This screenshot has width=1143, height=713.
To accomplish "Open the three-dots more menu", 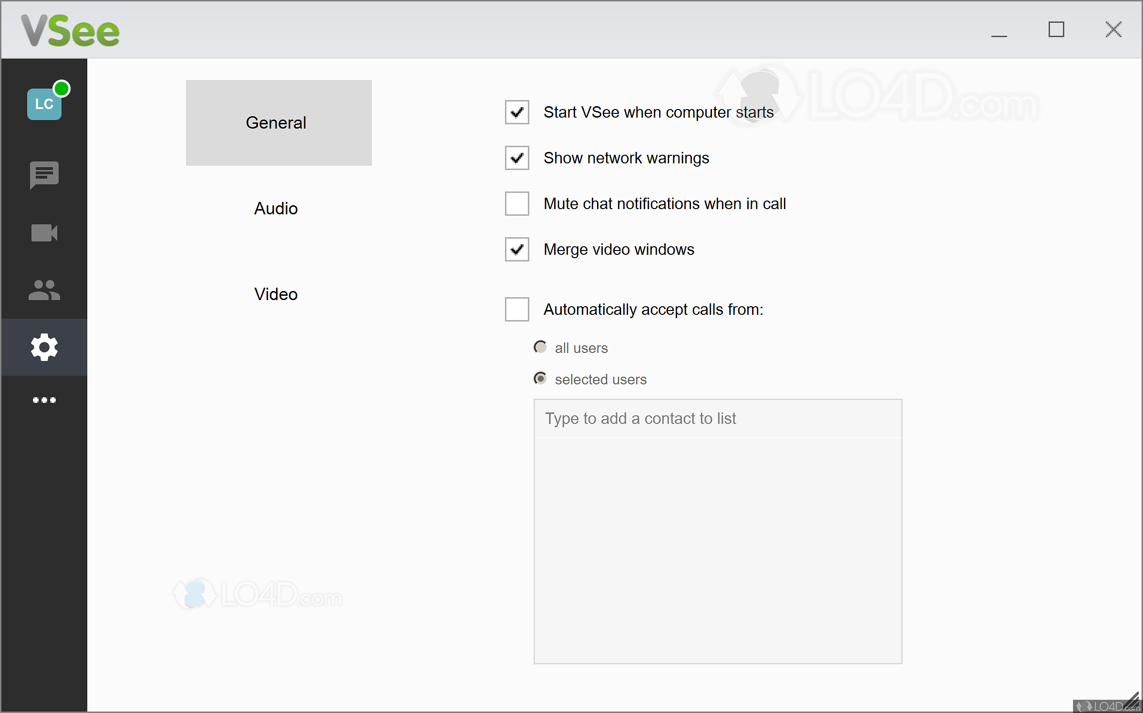I will pos(44,400).
